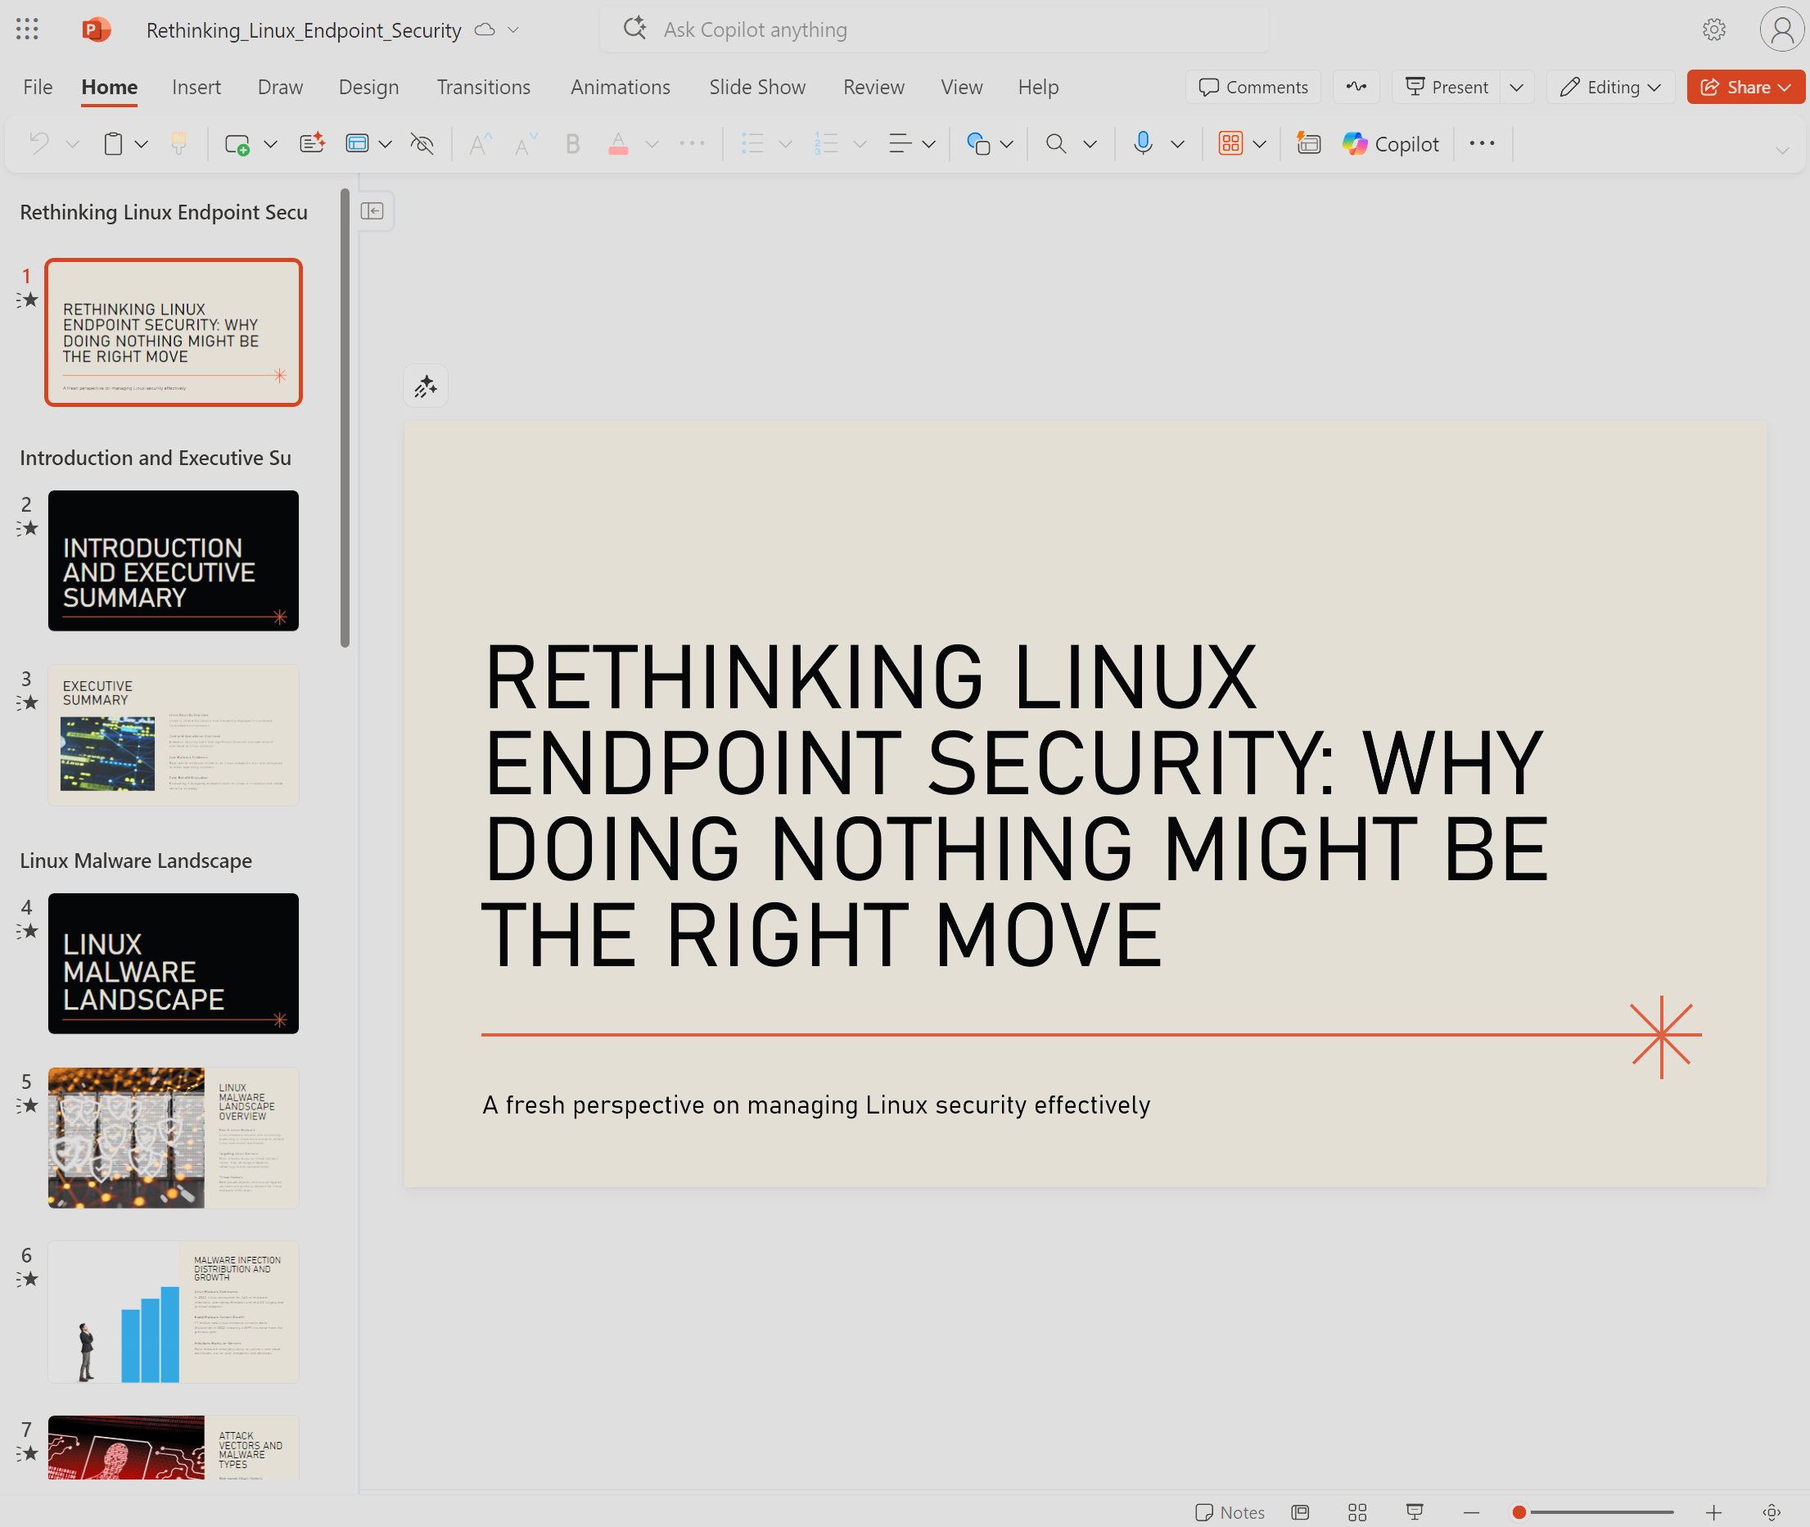Click fit slide to window icon
The height and width of the screenshot is (1527, 1810).
1771,1512
